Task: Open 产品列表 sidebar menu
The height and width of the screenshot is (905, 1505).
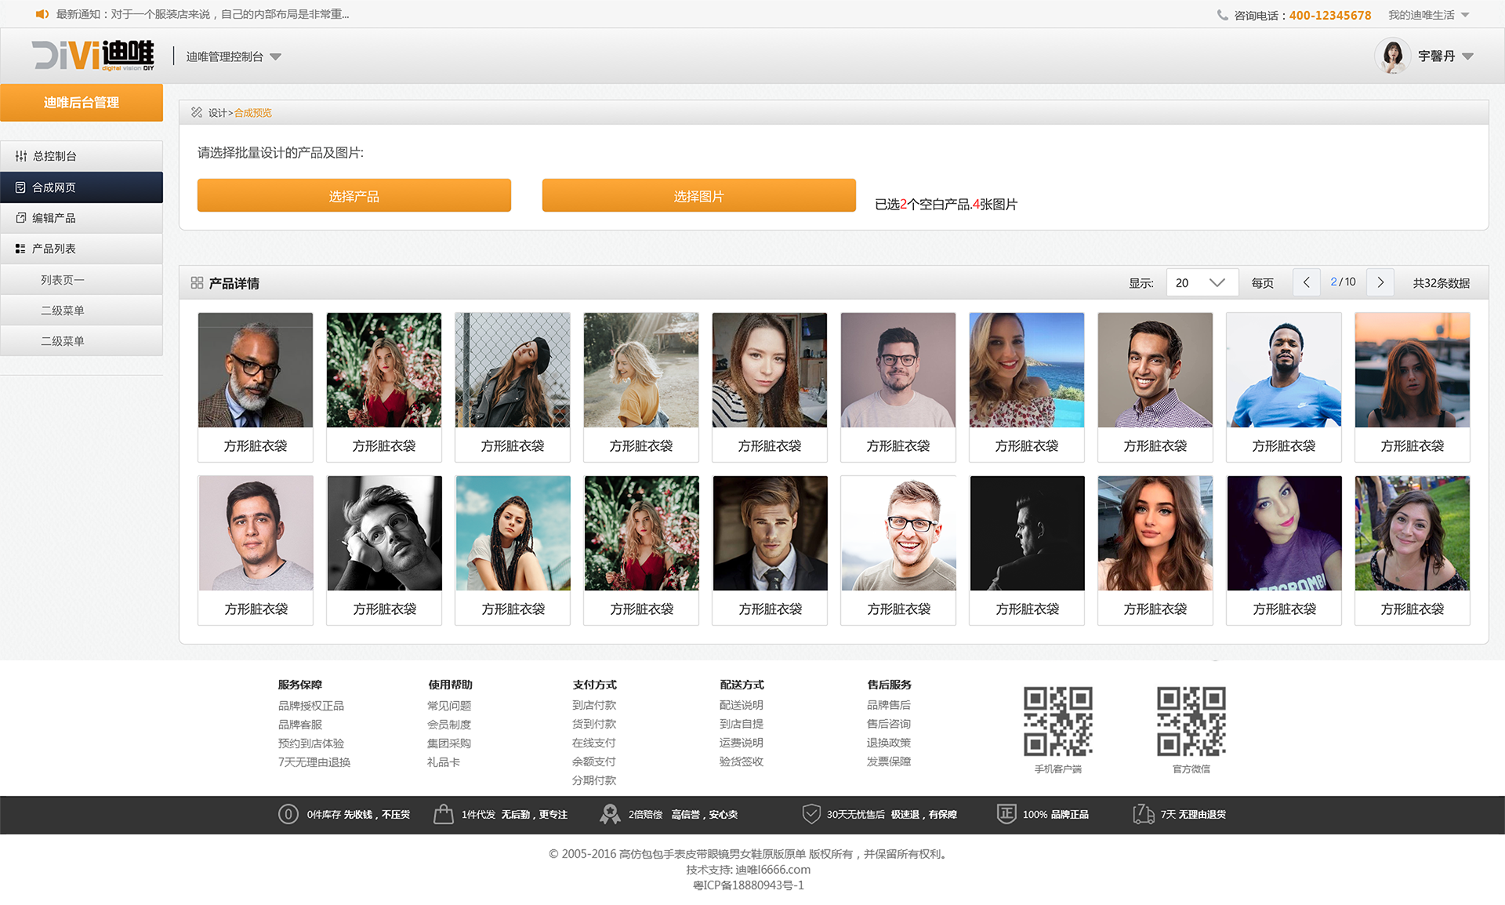Action: click(54, 249)
